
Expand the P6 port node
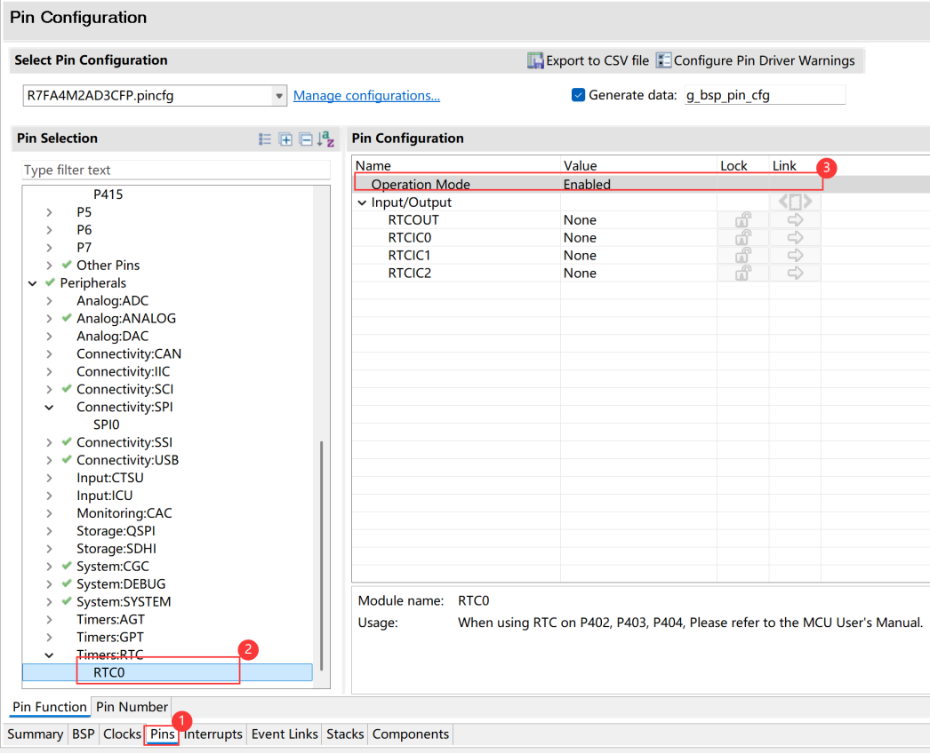(49, 230)
